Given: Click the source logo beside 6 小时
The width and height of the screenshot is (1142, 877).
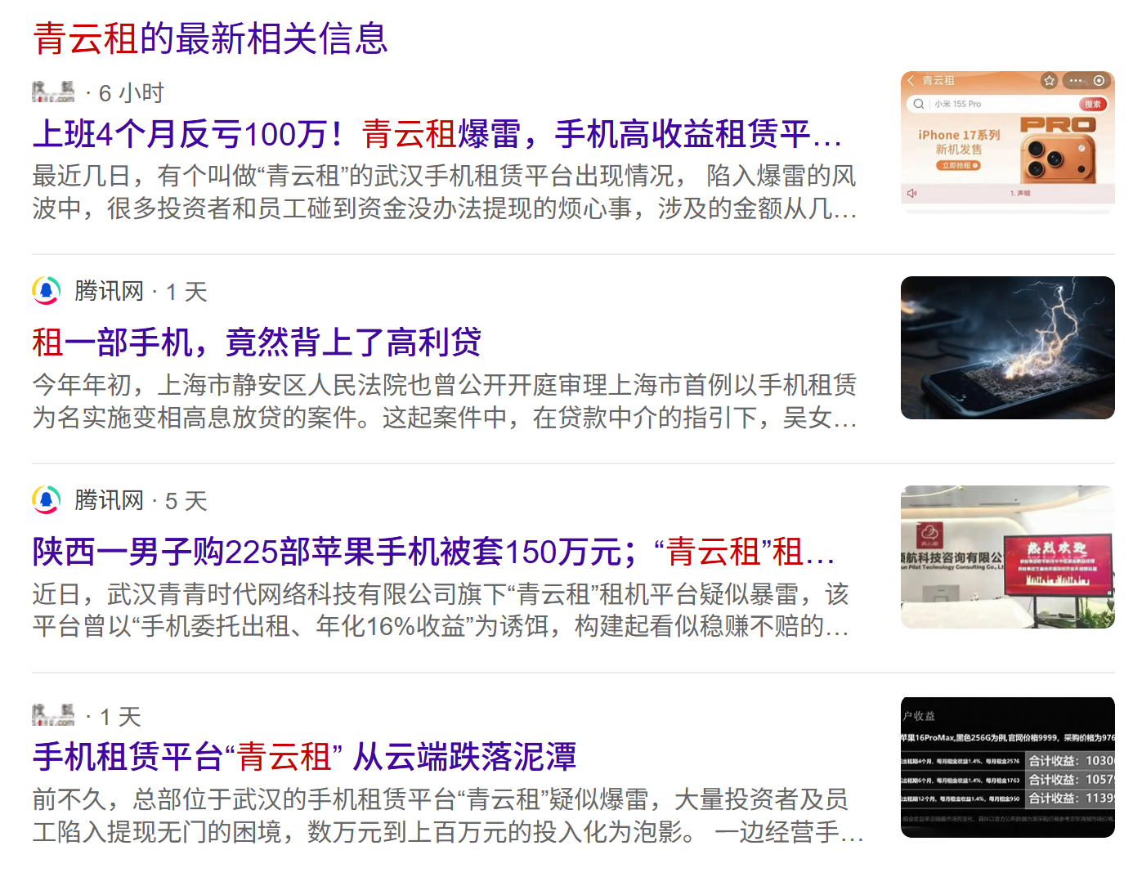Looking at the screenshot, I should click(x=53, y=92).
